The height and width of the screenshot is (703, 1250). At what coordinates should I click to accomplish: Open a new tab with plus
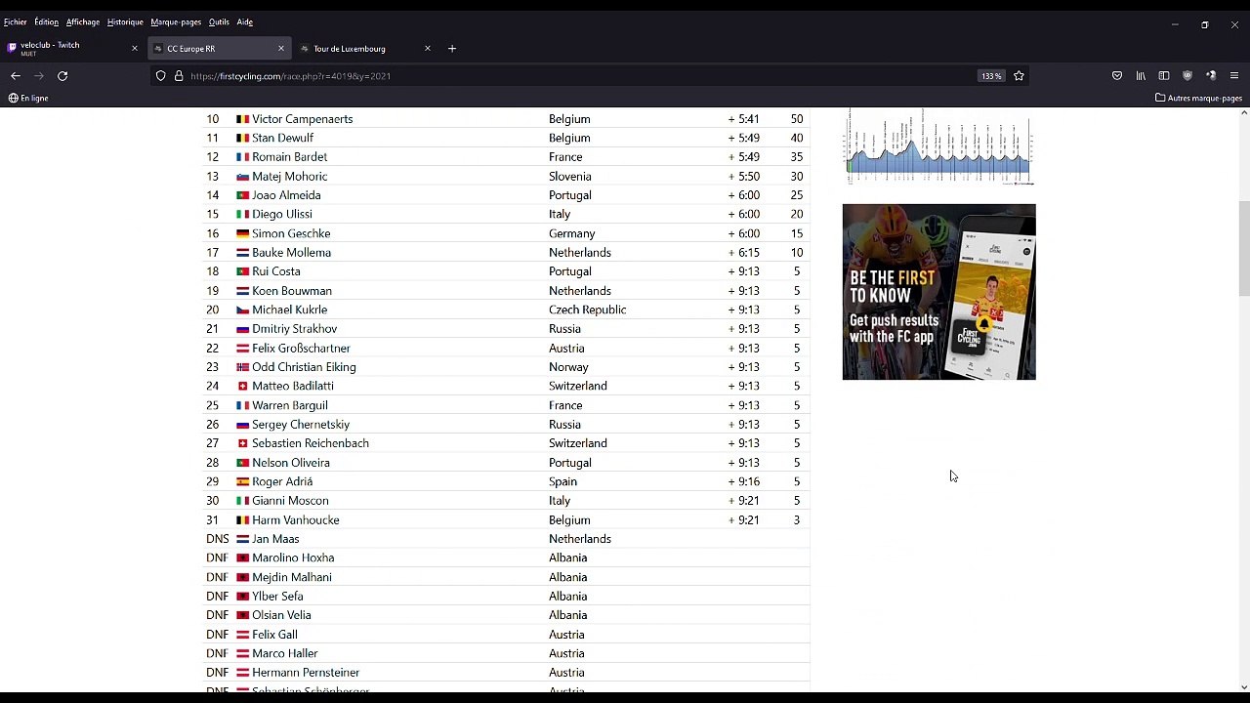click(x=451, y=48)
